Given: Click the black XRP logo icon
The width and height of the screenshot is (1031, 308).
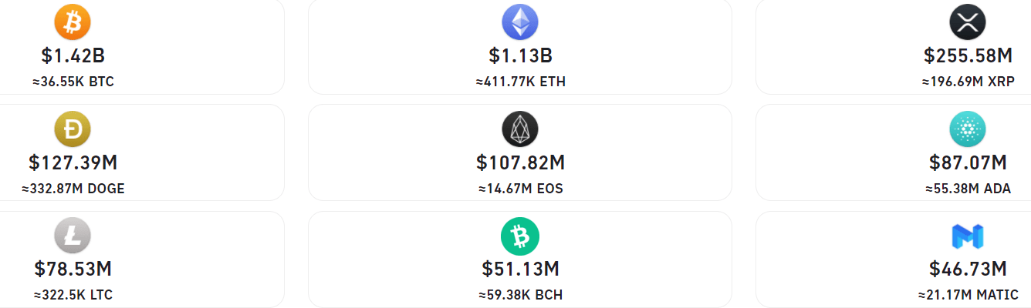Looking at the screenshot, I should pyautogui.click(x=968, y=23).
